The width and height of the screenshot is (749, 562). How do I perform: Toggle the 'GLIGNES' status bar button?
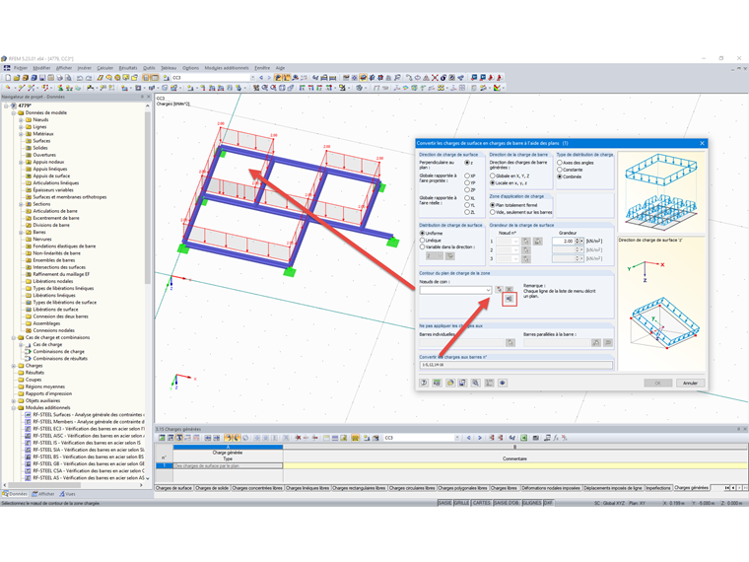531,503
